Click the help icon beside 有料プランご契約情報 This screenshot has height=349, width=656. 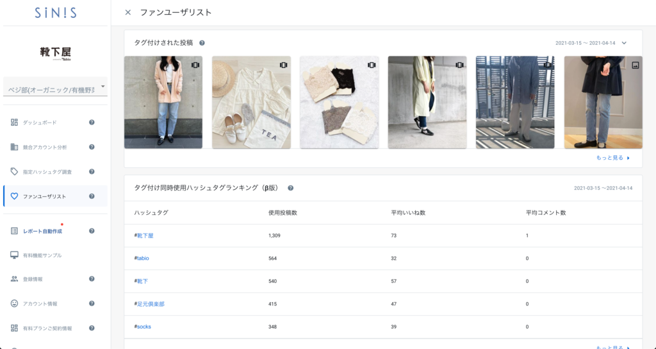pyautogui.click(x=92, y=328)
